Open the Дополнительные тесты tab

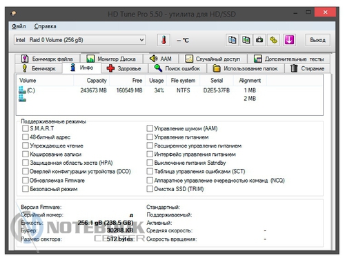point(289,59)
